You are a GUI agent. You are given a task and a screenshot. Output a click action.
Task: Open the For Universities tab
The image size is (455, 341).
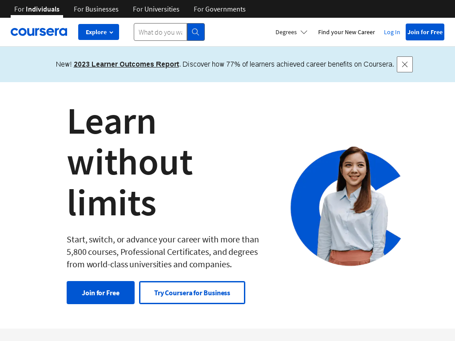[x=156, y=9]
